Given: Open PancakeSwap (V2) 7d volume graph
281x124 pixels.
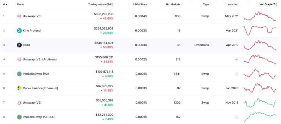Looking at the screenshot, I should [x=260, y=74].
